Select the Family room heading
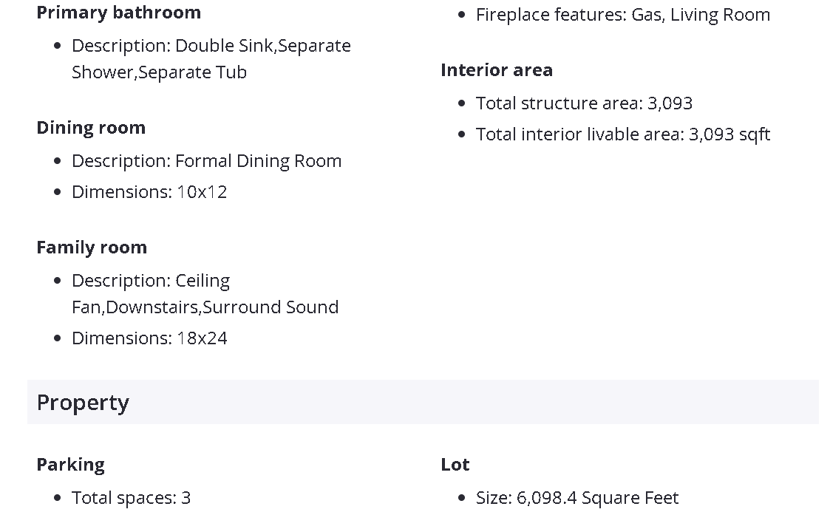The image size is (830, 512). 92,248
